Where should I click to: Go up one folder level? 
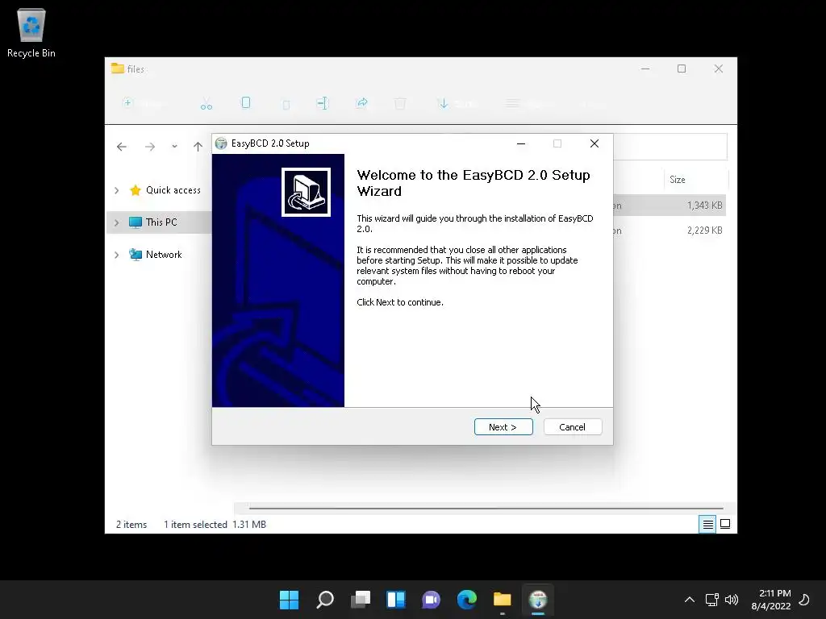point(198,147)
